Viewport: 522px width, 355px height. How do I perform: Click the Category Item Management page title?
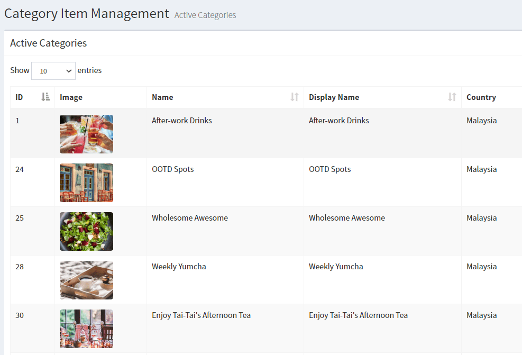point(87,13)
